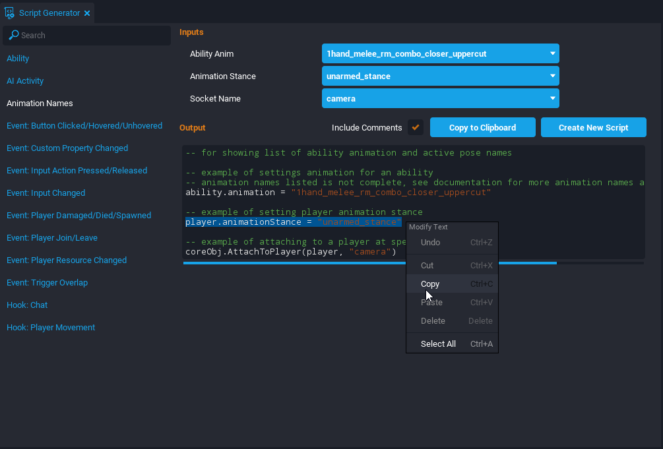Select Hook: Player Movement template
The width and height of the screenshot is (663, 449).
click(51, 328)
